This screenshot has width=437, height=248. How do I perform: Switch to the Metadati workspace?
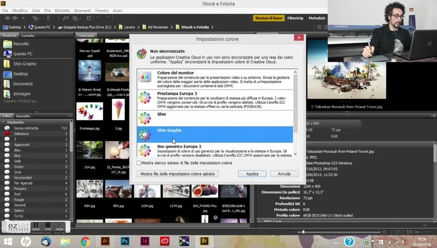[316, 18]
